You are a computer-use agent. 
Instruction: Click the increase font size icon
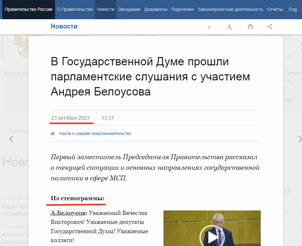(x=229, y=27)
